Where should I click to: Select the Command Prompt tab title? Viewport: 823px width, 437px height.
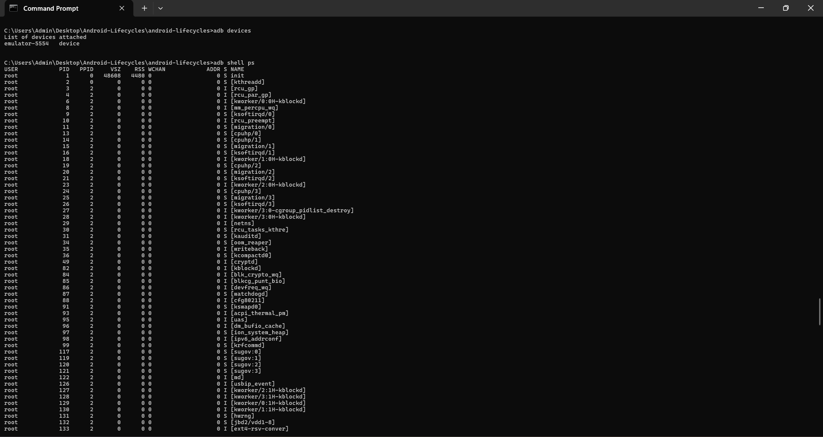51,8
